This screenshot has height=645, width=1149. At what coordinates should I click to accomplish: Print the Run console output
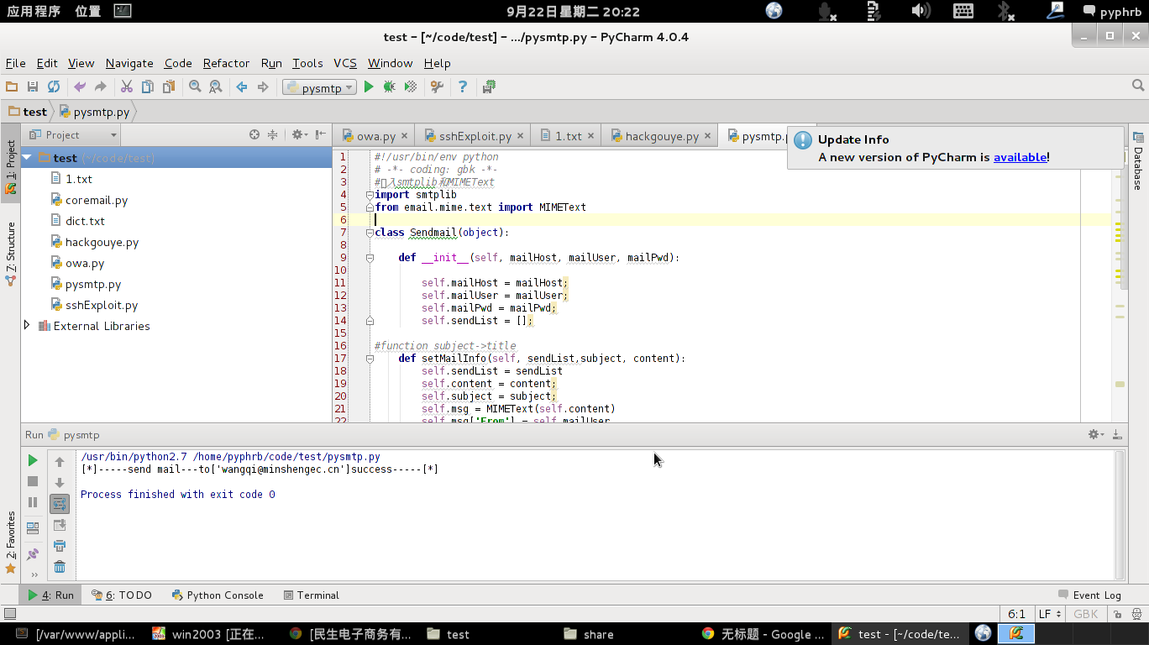point(60,546)
